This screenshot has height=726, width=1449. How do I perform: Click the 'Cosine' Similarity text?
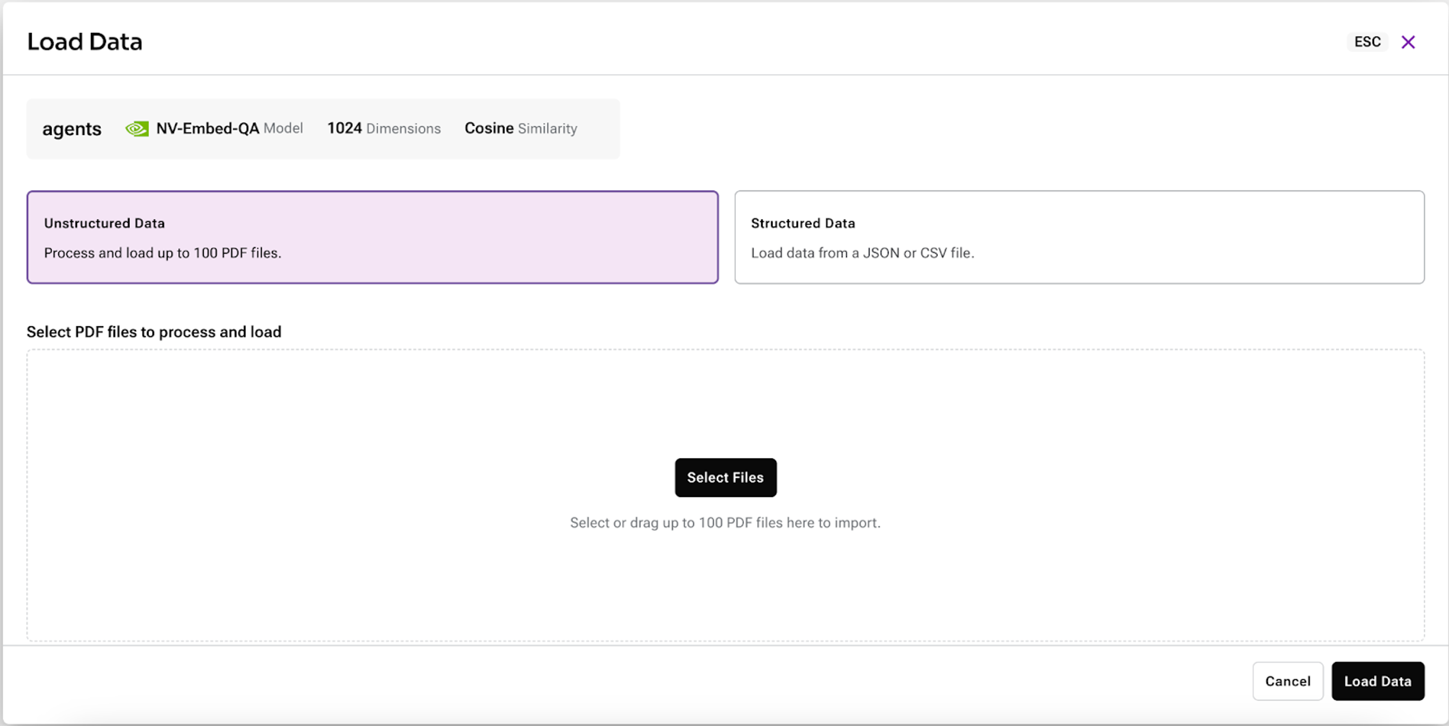[x=489, y=129]
